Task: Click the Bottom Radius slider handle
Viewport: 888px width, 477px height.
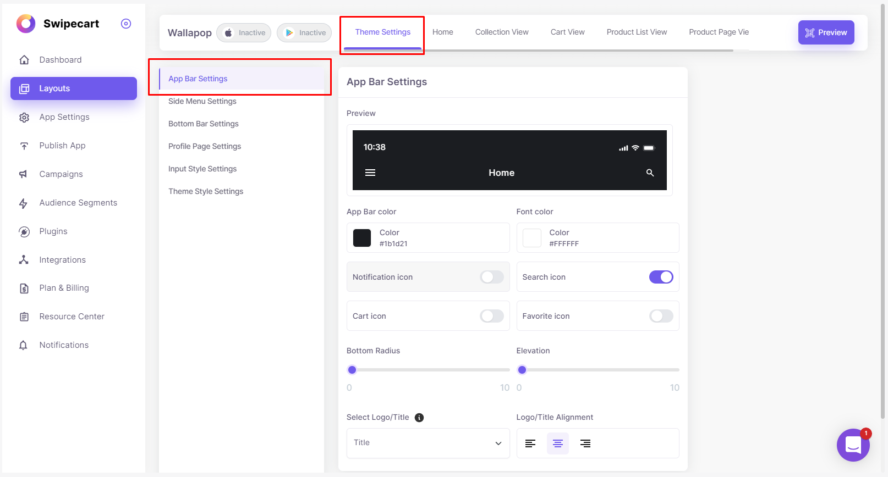Action: point(352,370)
